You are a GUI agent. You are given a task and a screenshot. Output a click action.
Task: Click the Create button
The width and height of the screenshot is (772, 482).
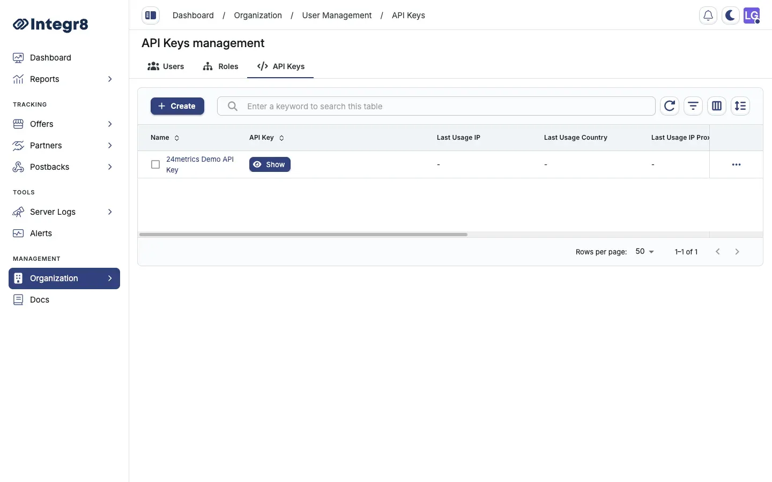pos(177,106)
